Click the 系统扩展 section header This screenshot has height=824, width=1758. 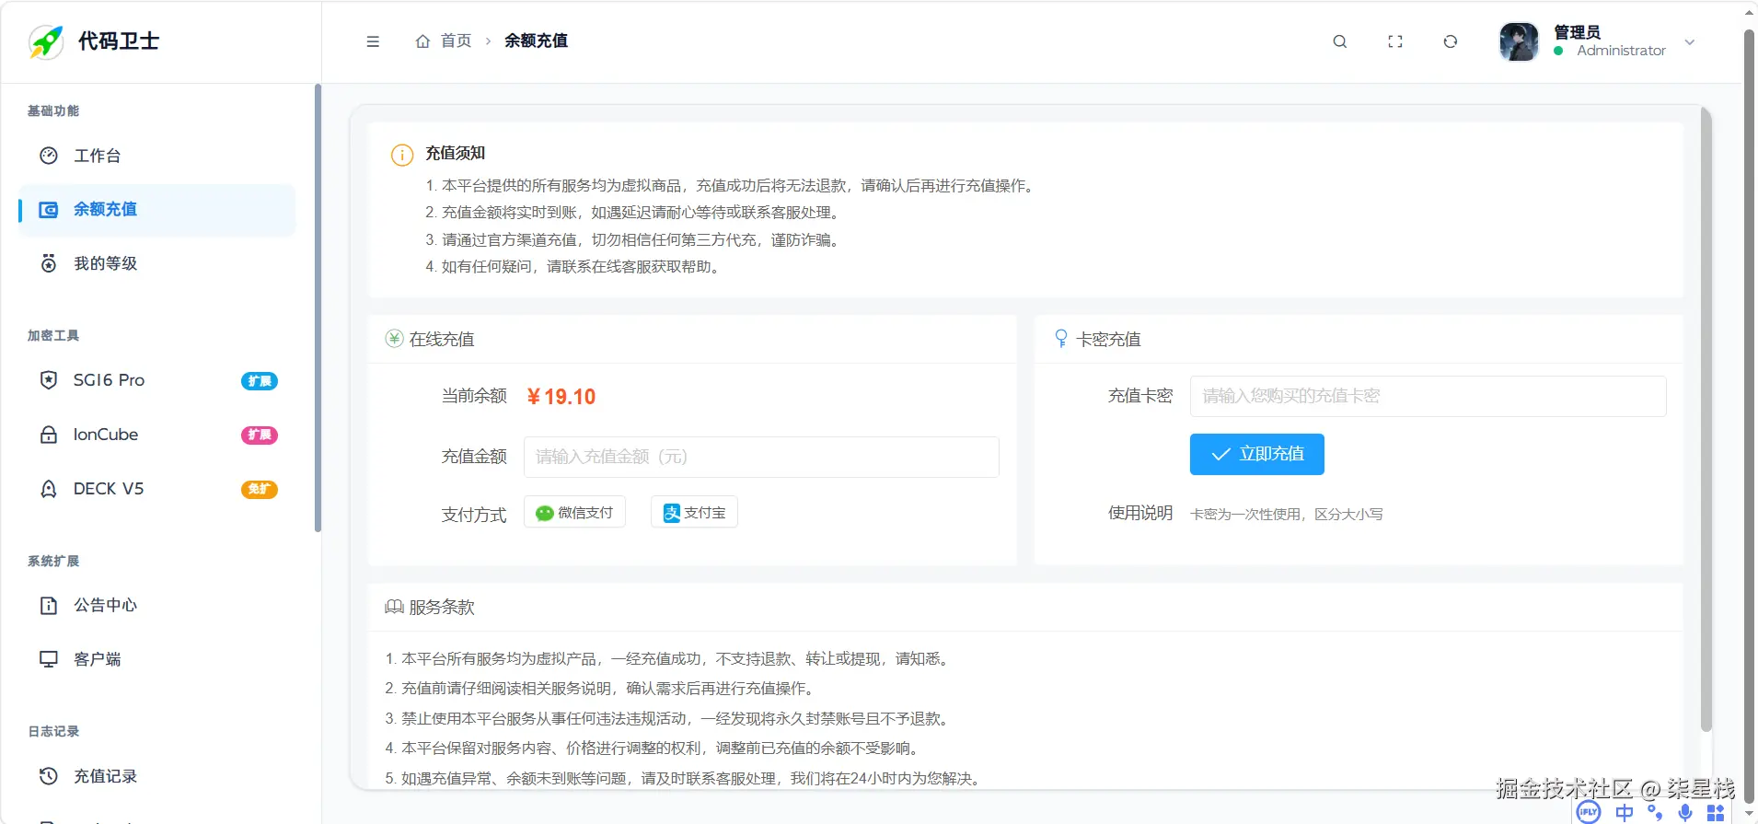point(53,561)
